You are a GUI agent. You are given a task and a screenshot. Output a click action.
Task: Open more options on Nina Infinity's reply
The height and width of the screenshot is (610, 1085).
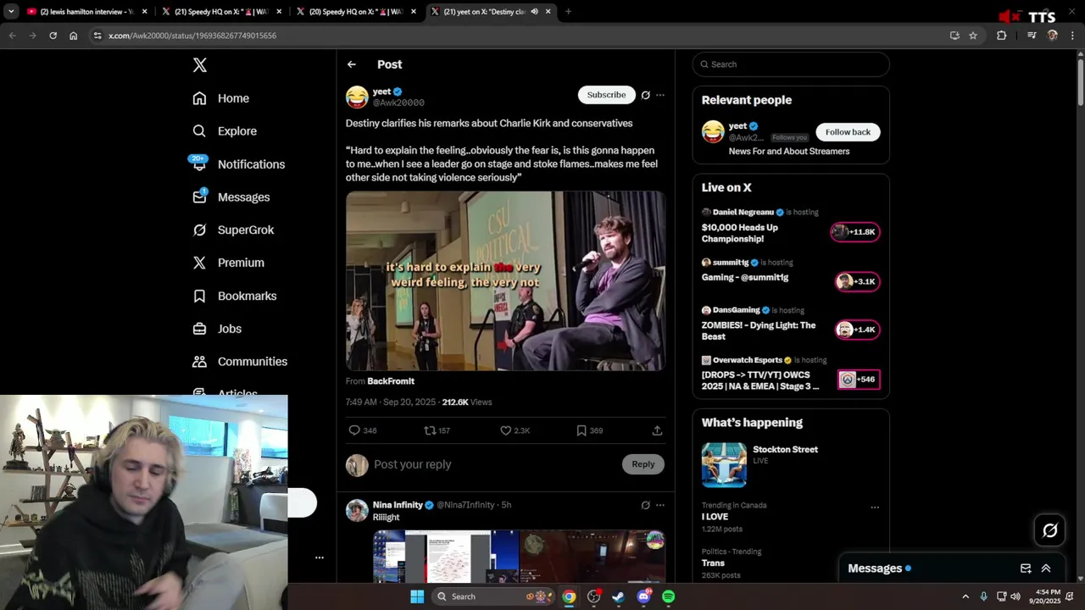660,505
